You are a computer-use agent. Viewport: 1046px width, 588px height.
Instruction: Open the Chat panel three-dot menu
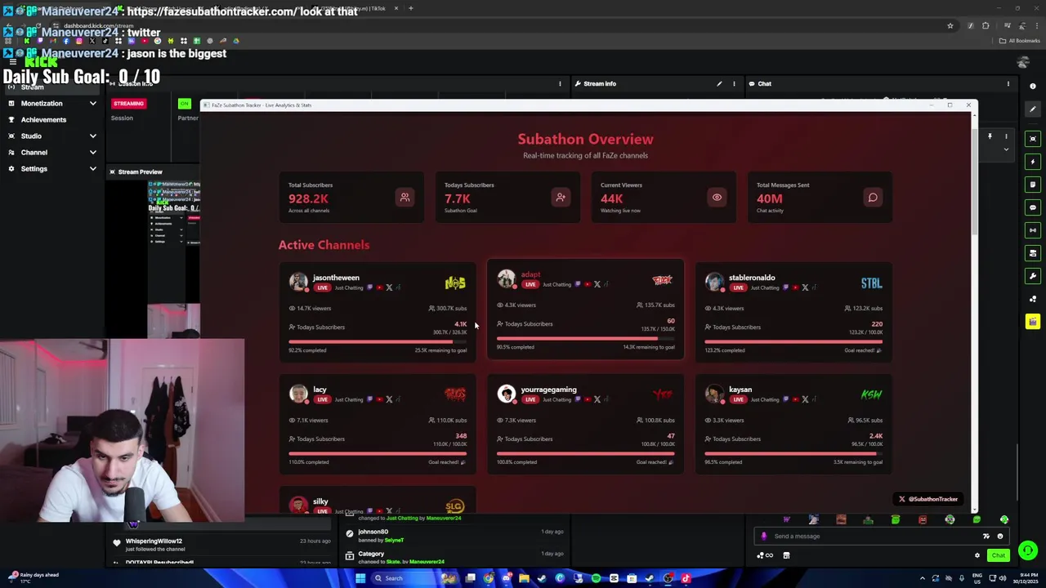click(x=1008, y=83)
